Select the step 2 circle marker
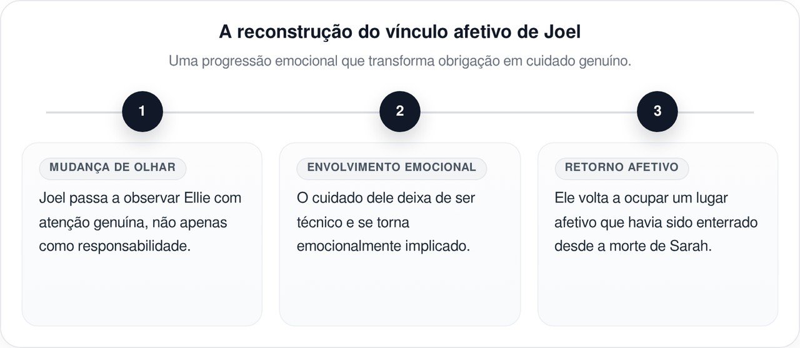This screenshot has height=348, width=800. [400, 111]
